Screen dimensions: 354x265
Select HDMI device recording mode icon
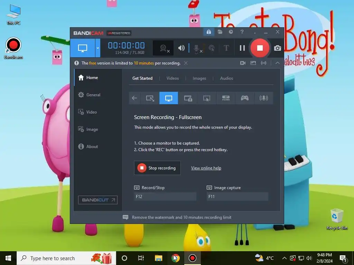(x=226, y=98)
